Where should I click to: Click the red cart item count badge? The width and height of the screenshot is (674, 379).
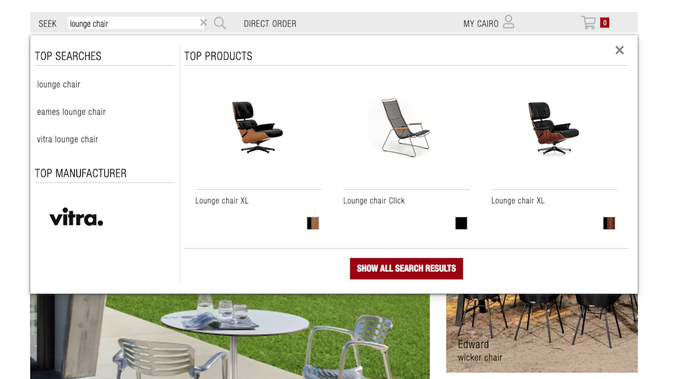coord(604,23)
